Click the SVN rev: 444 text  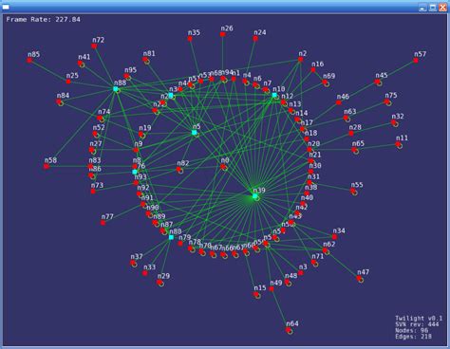tap(417, 324)
